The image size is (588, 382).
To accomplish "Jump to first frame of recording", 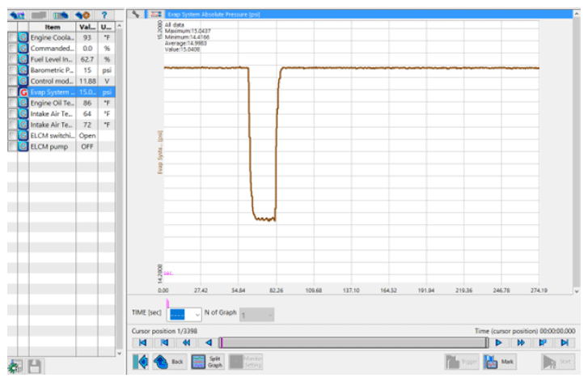I will point(143,343).
